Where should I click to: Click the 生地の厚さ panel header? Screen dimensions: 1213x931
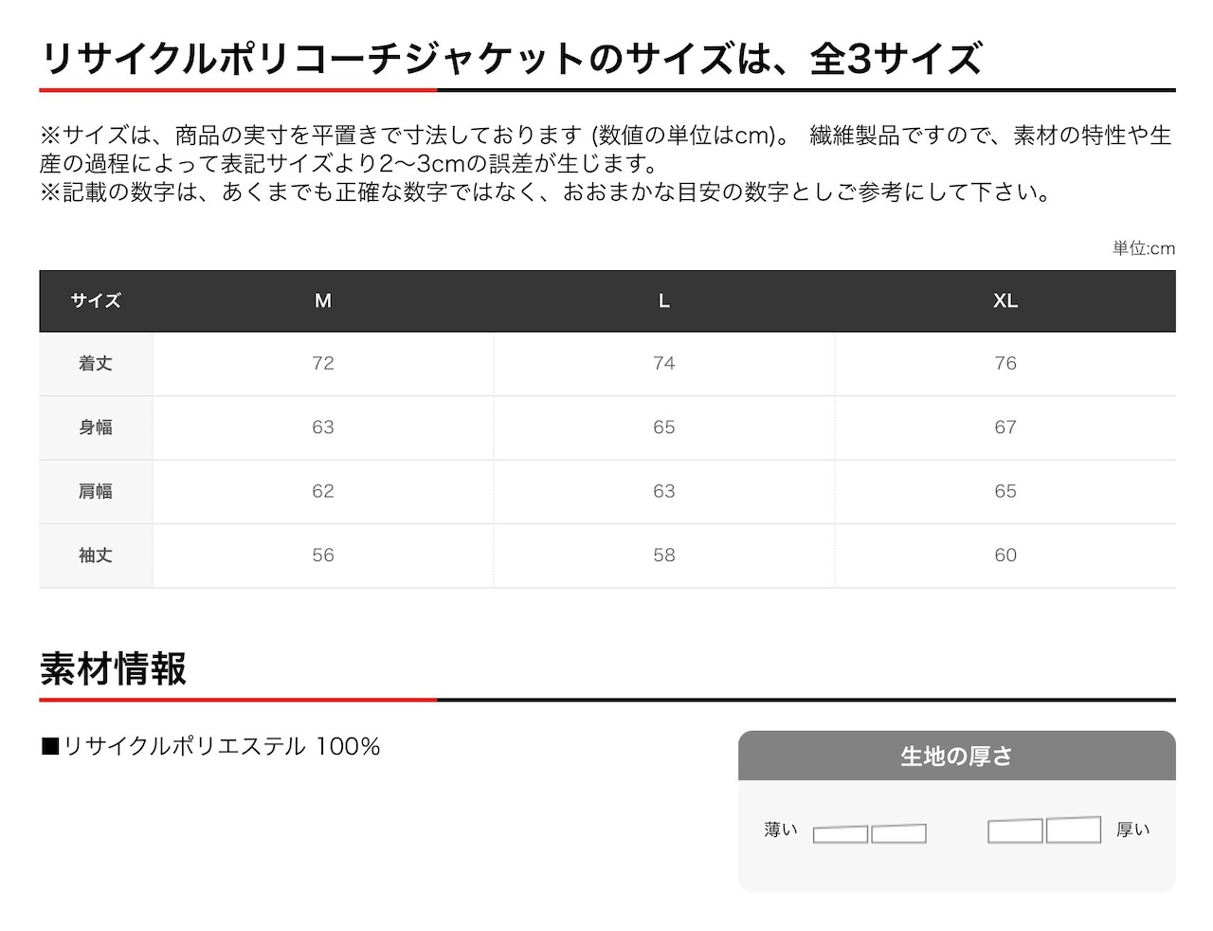956,756
